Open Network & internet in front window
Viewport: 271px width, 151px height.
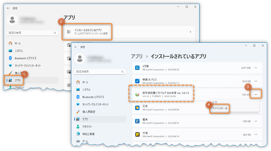point(100,105)
